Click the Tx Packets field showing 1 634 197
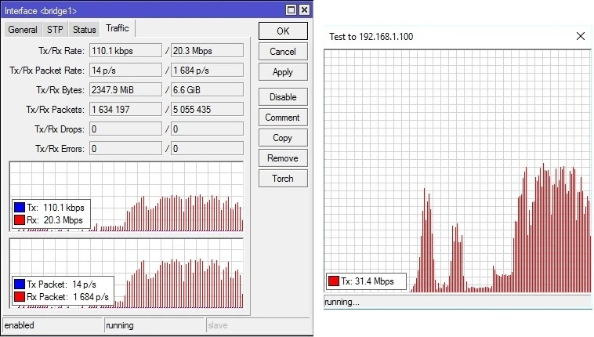Image resolution: width=594 pixels, height=337 pixels. [x=125, y=110]
